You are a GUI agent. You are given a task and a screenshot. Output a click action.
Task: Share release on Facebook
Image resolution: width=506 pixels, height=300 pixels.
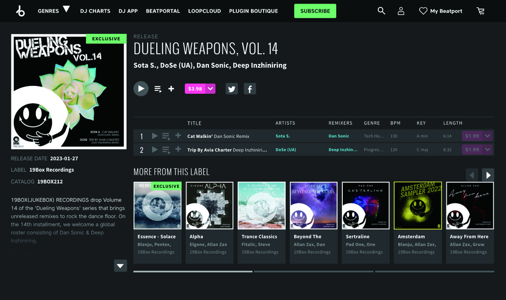point(250,89)
